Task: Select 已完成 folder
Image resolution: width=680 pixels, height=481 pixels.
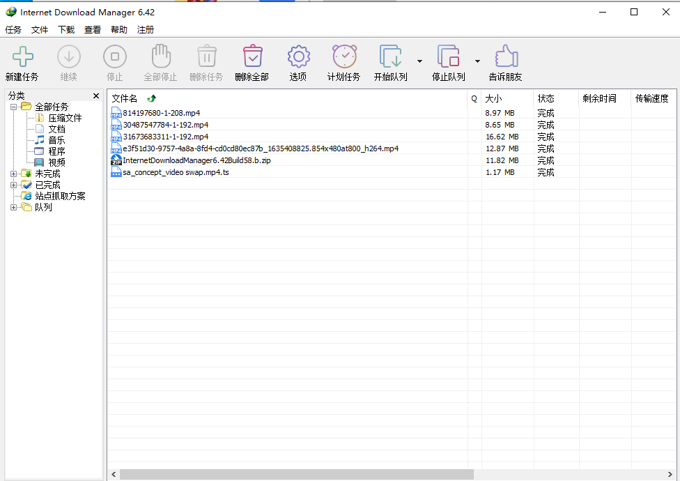Action: click(x=47, y=185)
